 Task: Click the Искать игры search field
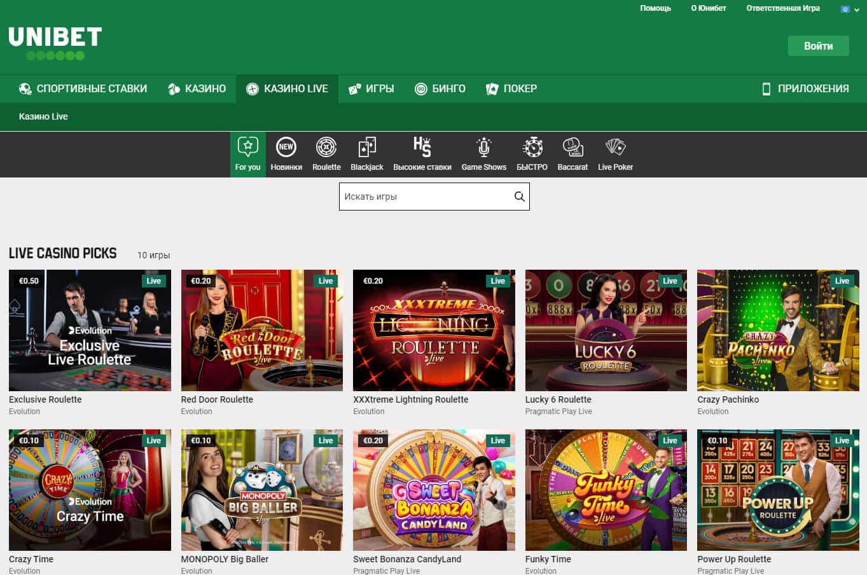pos(425,197)
